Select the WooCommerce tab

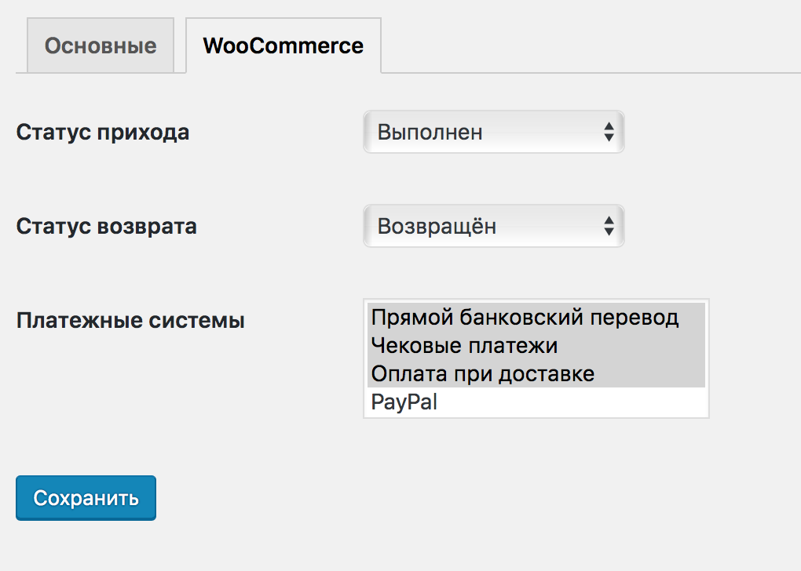[x=283, y=45]
